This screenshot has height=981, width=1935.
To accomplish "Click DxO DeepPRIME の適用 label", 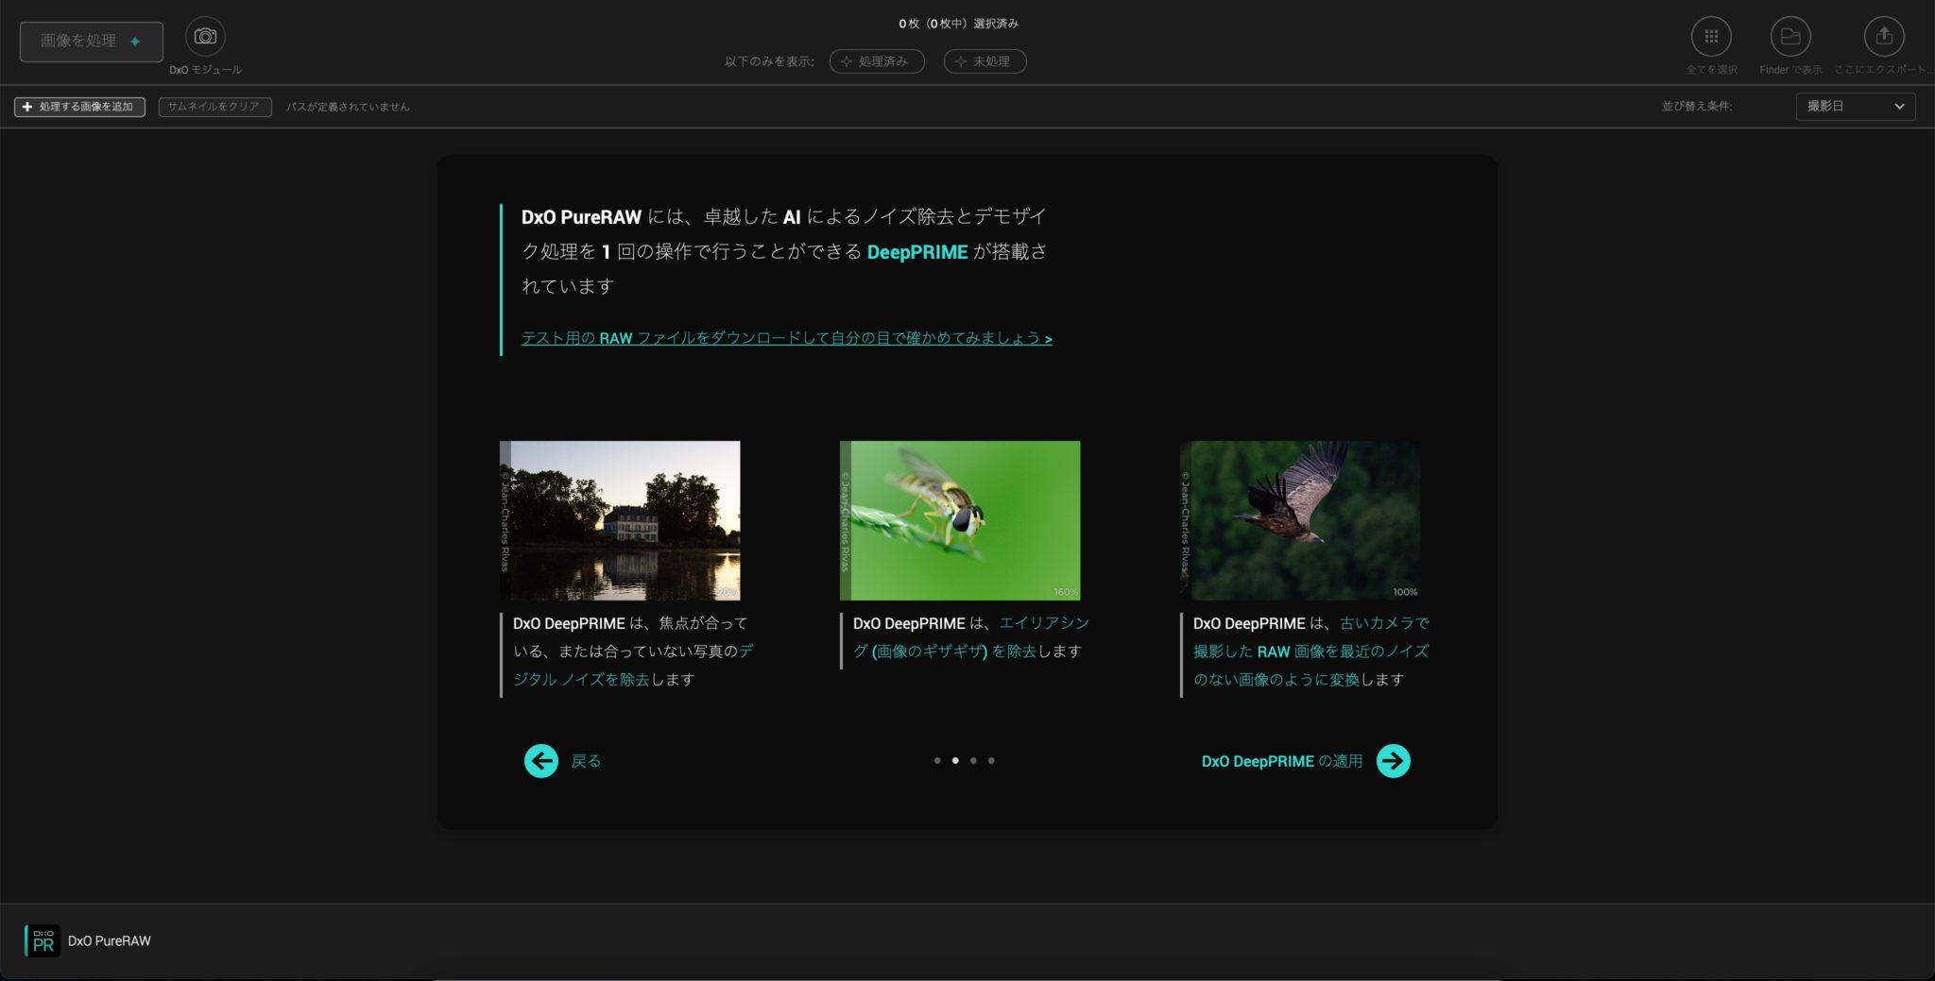I will point(1282,761).
